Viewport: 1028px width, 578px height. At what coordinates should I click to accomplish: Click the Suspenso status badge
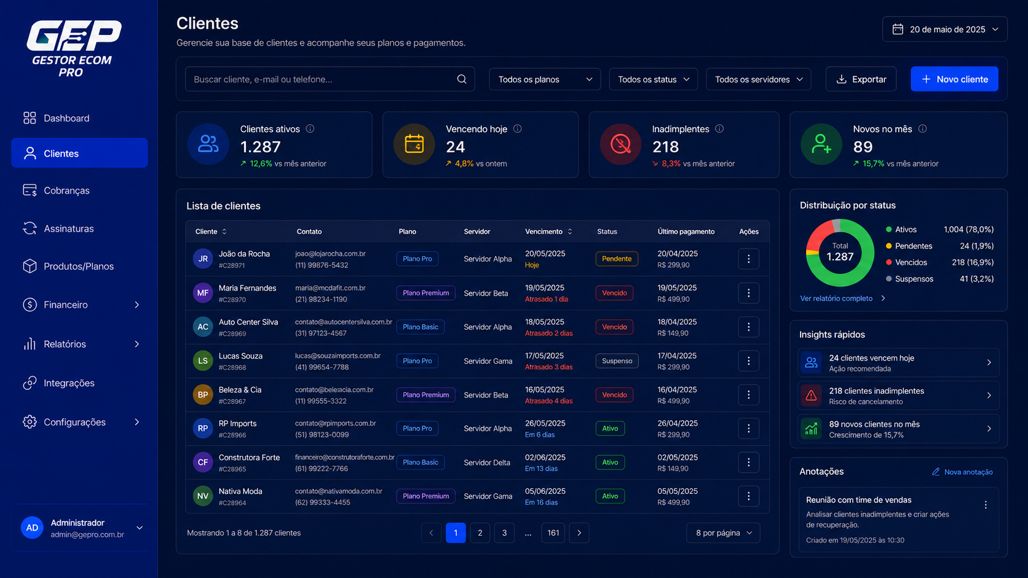(617, 361)
